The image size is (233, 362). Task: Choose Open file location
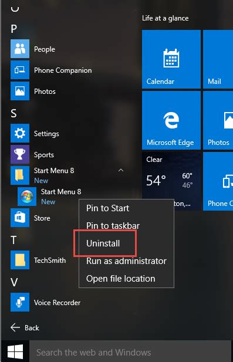click(126, 279)
